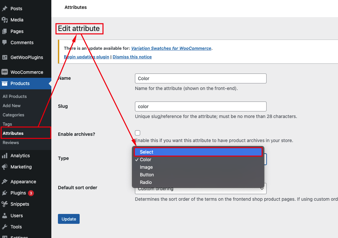Click 'Enable this if you want' description text
The height and width of the screenshot is (238, 338).
[214, 141]
